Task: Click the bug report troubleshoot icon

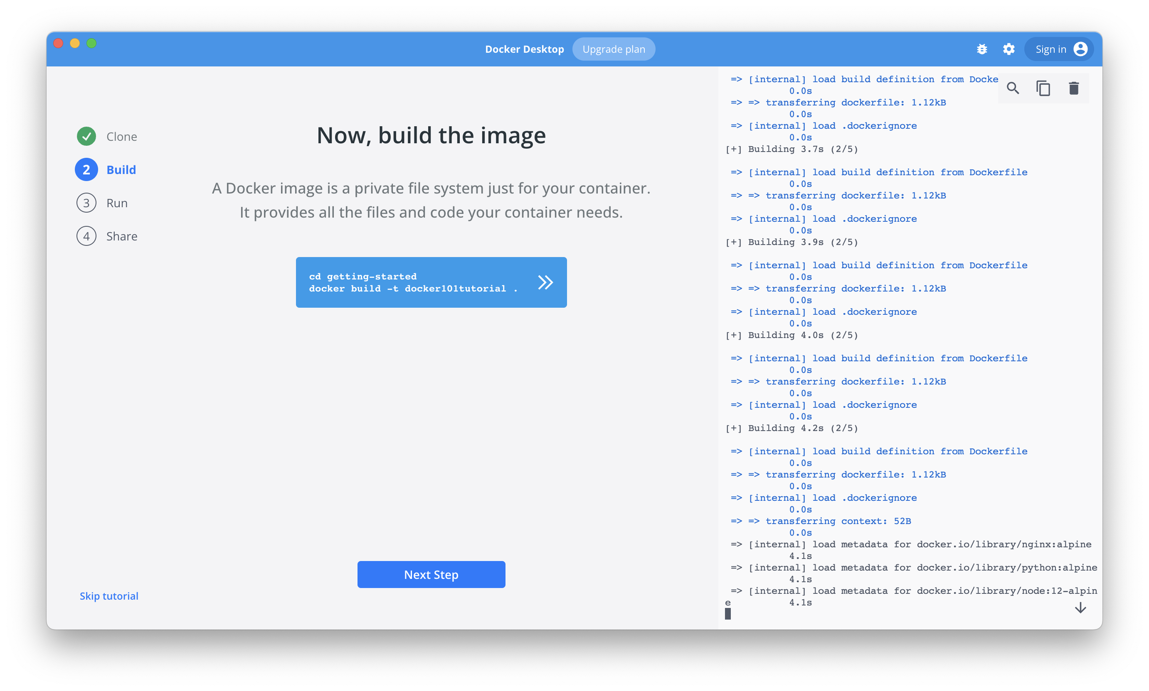Action: pos(981,49)
